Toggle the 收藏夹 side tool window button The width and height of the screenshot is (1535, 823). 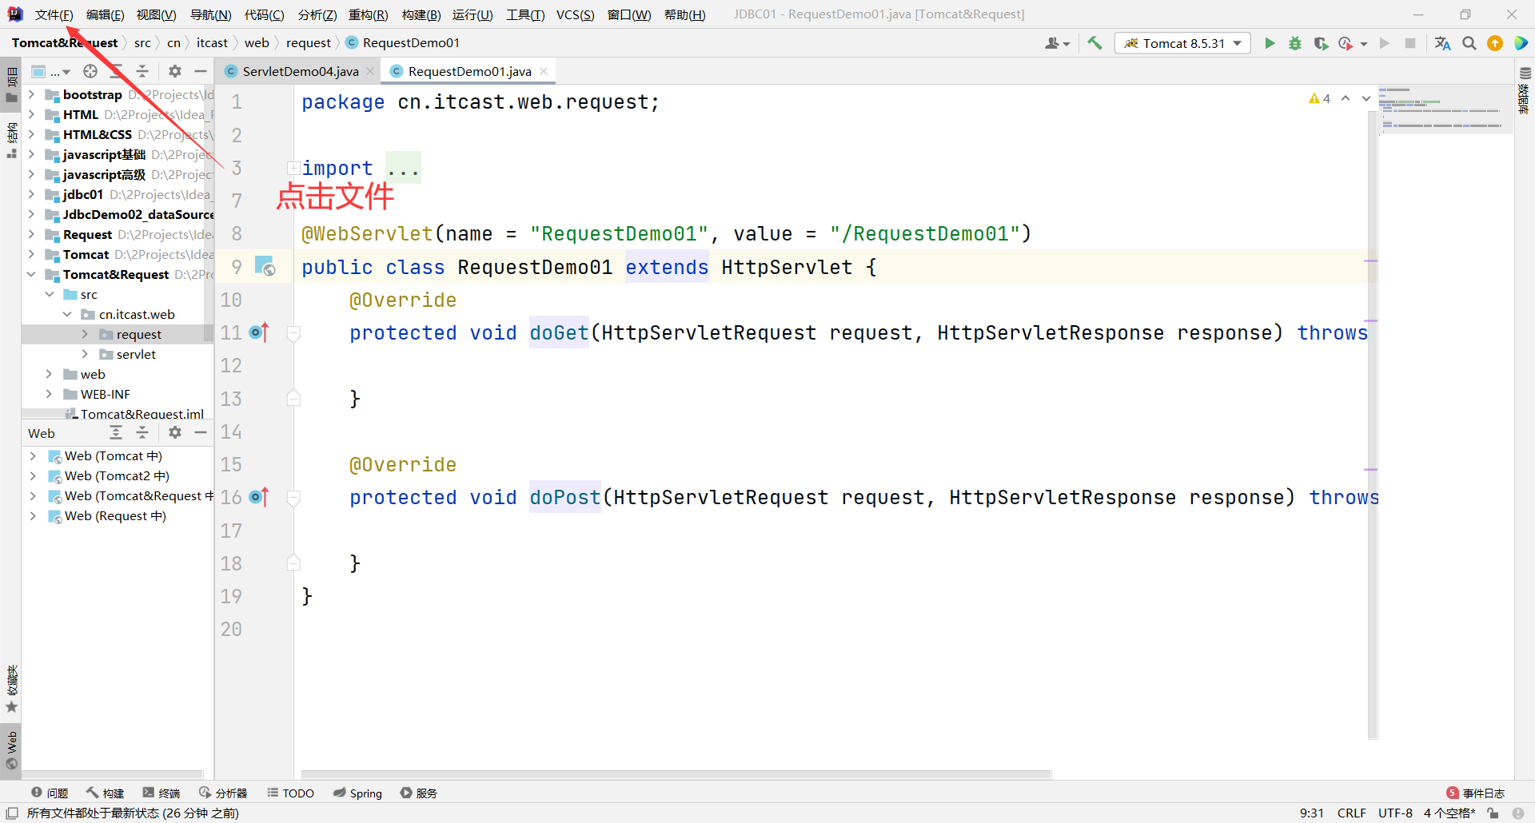tap(11, 689)
